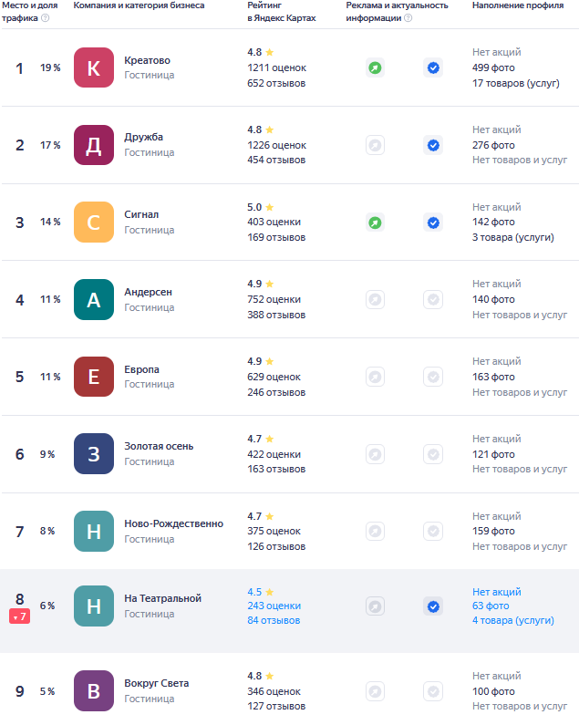Click the green advertising icon for Сигнал
Screen dimensions: 579x725
pyautogui.click(x=375, y=223)
